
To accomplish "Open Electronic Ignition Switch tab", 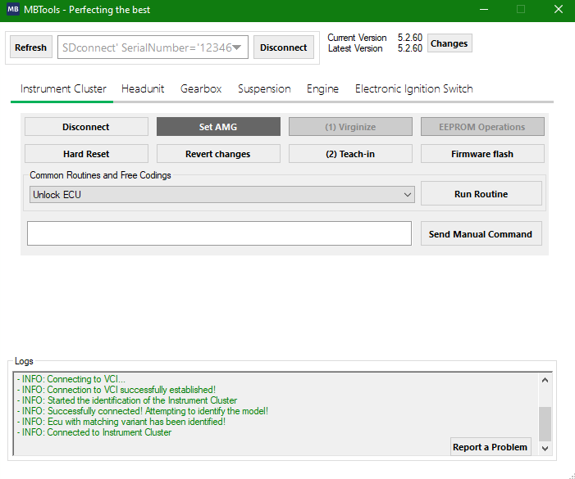I will point(413,88).
